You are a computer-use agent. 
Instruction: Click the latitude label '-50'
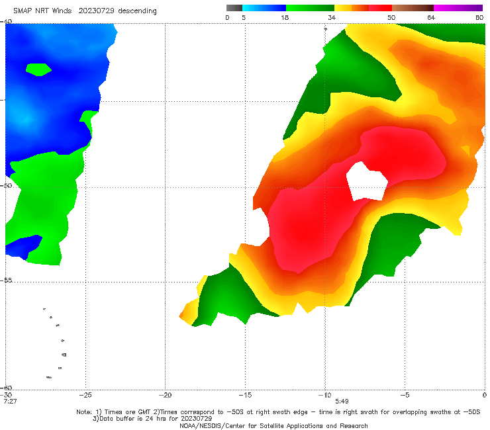[7, 185]
